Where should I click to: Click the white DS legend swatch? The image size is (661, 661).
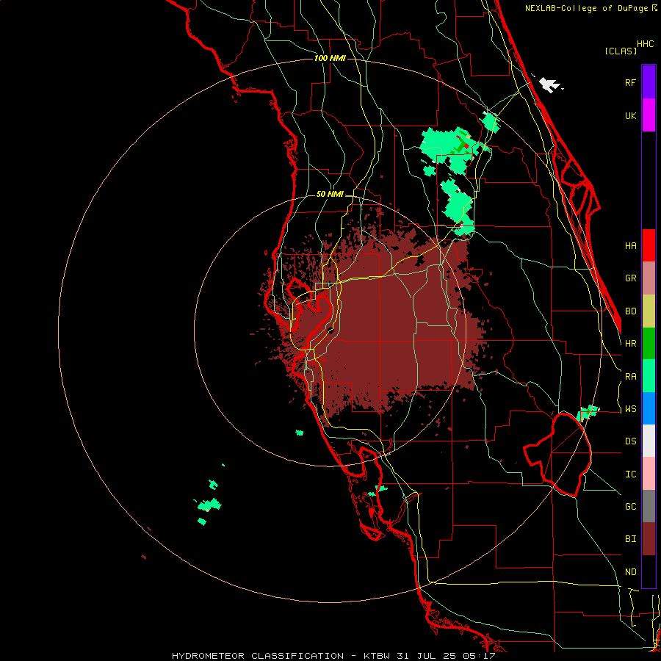tap(649, 441)
